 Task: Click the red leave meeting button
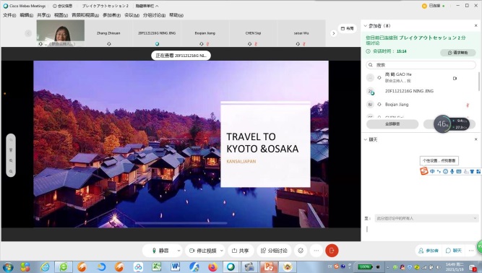332,251
